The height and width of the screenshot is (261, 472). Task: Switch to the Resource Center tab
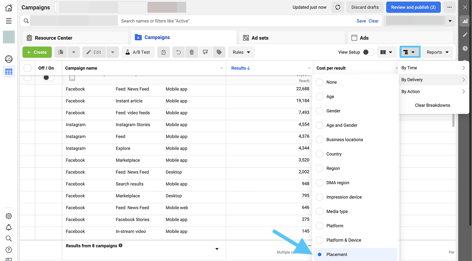point(75,38)
